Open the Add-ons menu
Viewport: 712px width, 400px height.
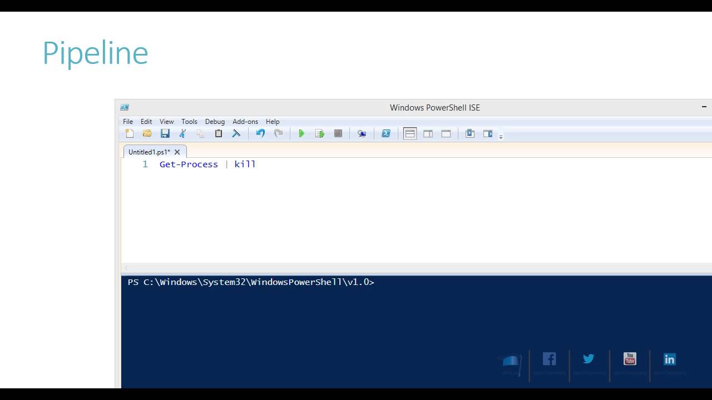[x=245, y=122]
